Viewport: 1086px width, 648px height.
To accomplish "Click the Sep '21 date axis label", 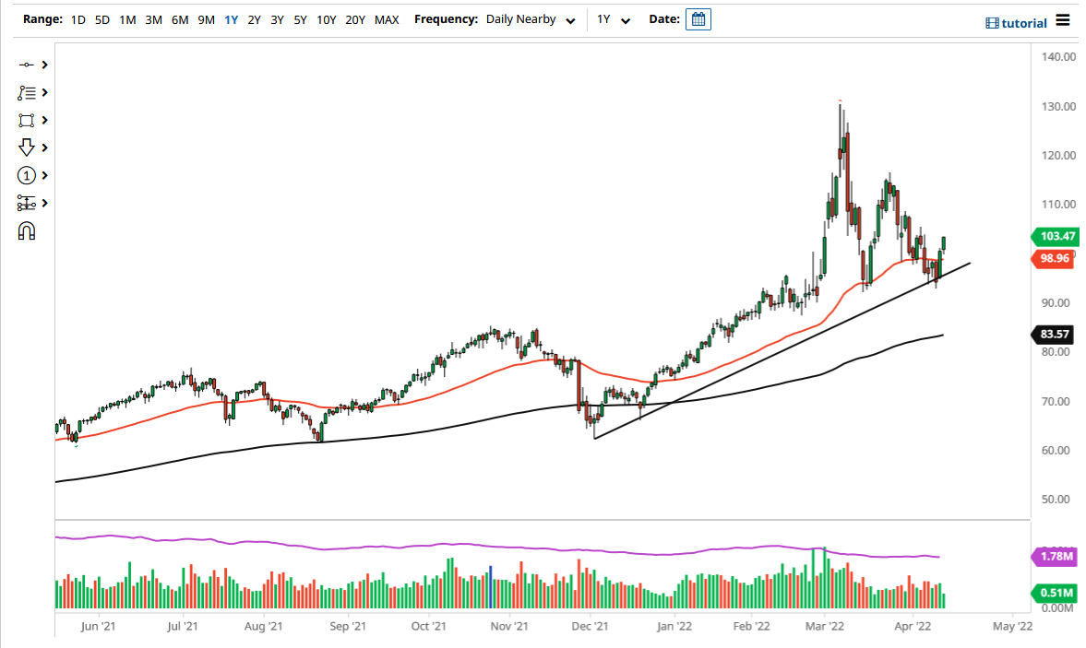I will click(348, 626).
